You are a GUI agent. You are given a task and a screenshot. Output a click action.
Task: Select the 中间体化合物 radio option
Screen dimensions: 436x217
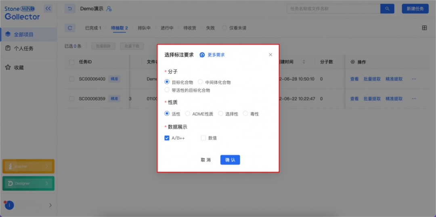click(200, 82)
